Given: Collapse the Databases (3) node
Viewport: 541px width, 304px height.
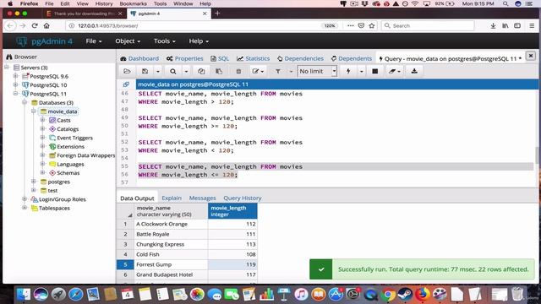Looking at the screenshot, I should pos(25,102).
